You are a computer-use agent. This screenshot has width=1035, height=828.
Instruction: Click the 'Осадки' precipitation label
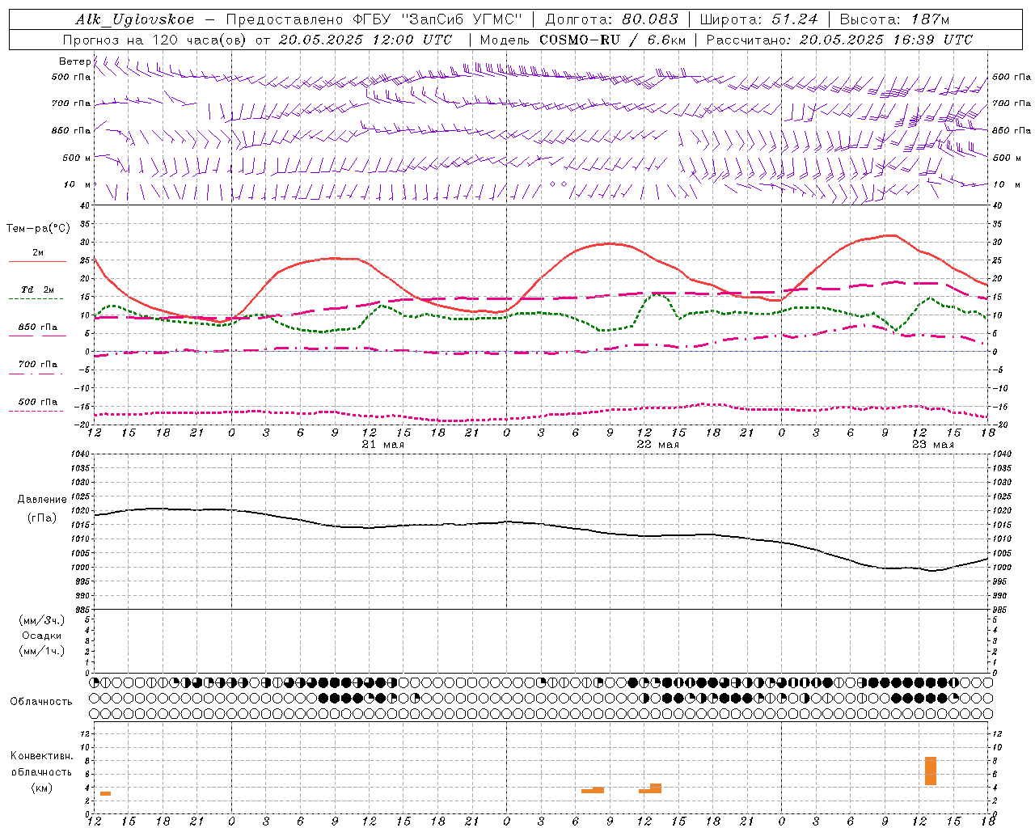pos(42,636)
